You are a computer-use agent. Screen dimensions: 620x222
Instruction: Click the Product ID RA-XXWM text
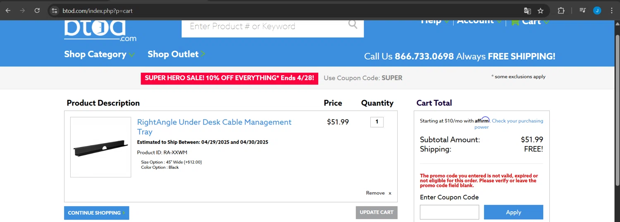click(162, 153)
